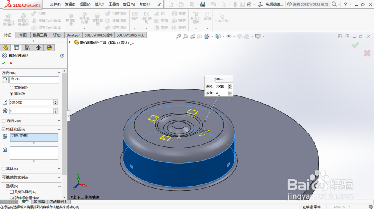The height and width of the screenshot is (209, 374).
Task: Collapse the 方向 1(D) section chevron
Action: [59, 73]
